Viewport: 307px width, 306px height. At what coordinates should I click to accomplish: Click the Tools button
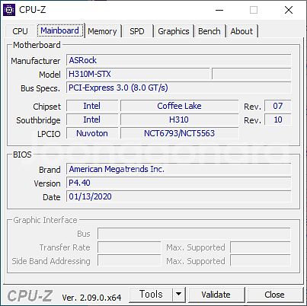[151, 295]
